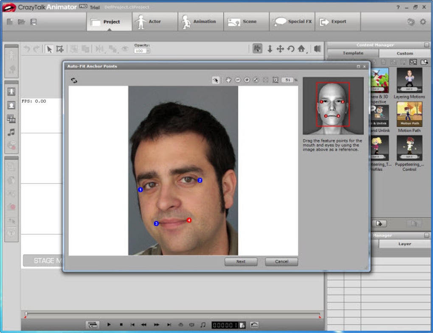Click the rotate/reset icon in dialog
The width and height of the screenshot is (433, 333).
click(x=74, y=80)
